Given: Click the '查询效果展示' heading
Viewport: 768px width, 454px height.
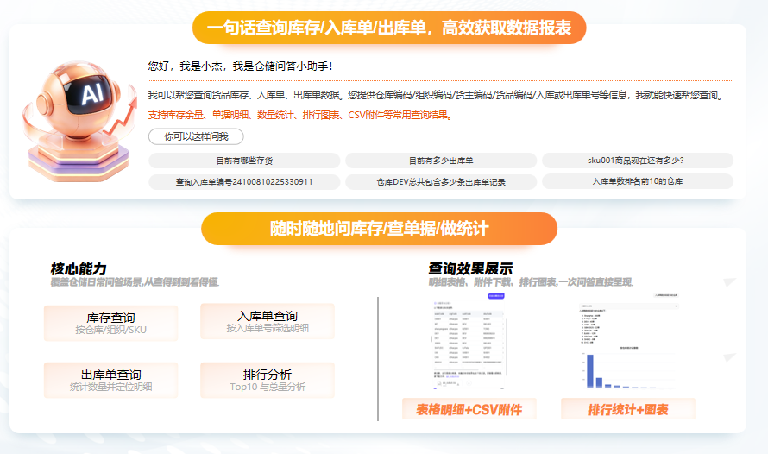Looking at the screenshot, I should 470,268.
